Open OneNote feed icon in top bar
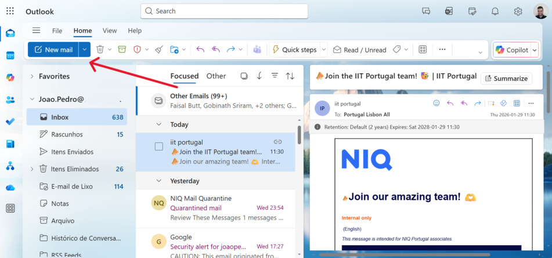 coord(449,11)
